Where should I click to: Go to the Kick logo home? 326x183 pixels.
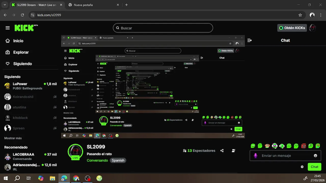pyautogui.click(x=26, y=28)
